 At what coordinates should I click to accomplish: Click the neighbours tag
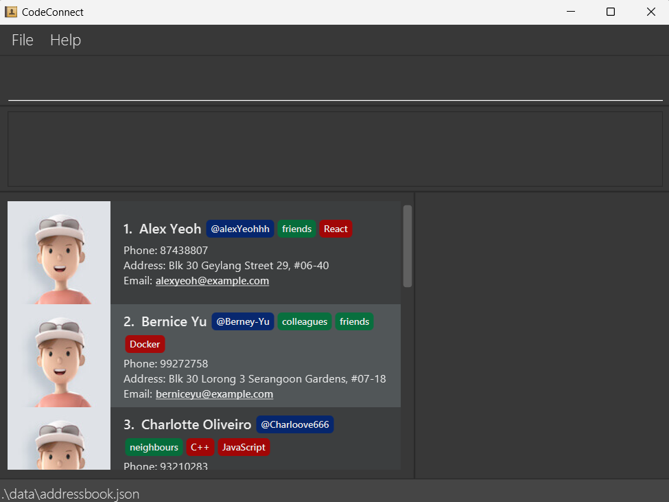click(x=154, y=447)
